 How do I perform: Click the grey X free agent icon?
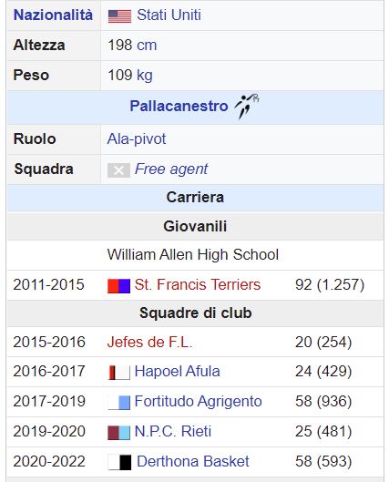click(118, 170)
